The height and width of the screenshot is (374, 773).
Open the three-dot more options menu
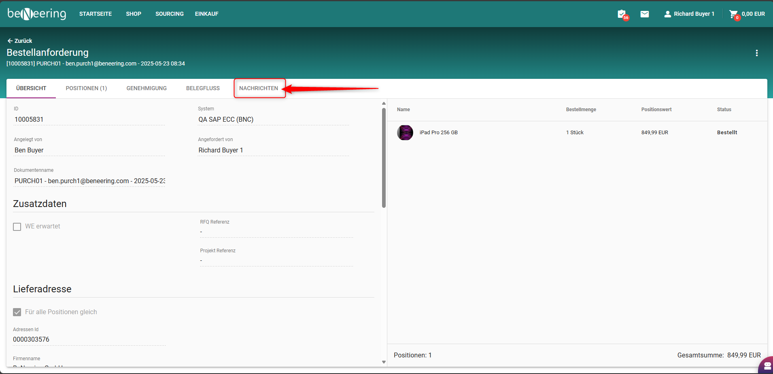click(x=756, y=53)
